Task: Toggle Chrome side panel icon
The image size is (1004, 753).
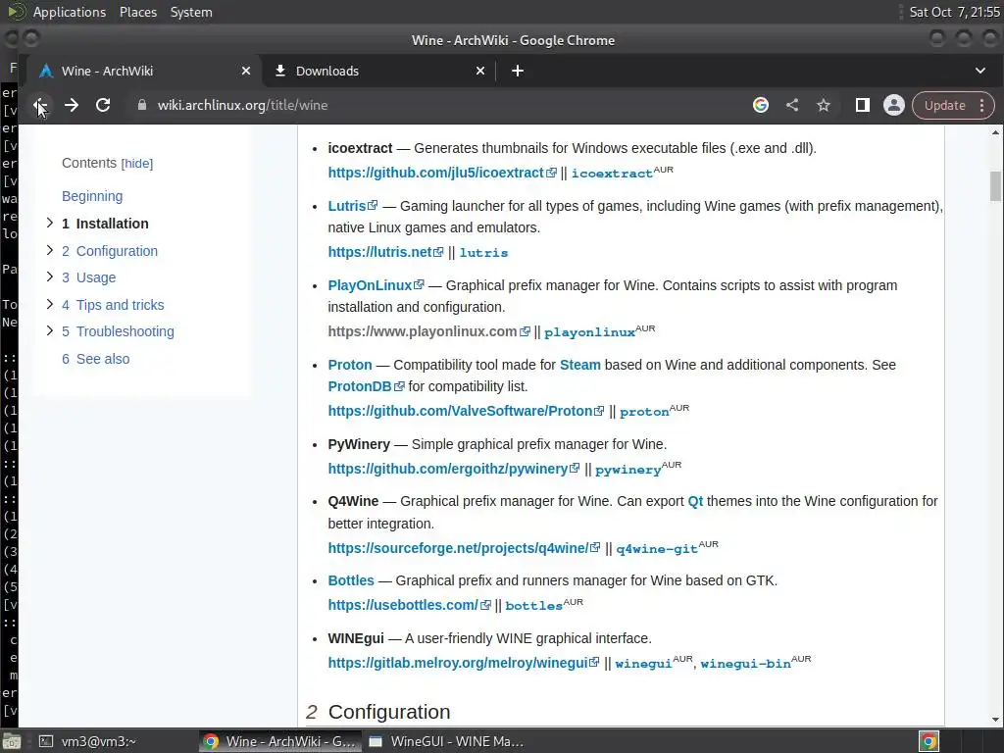Action: (x=863, y=106)
